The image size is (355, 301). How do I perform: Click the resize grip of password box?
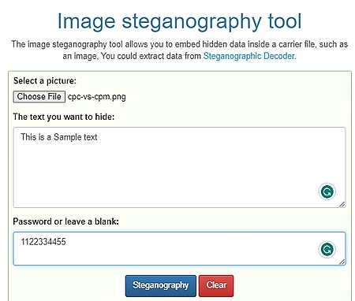pyautogui.click(x=342, y=262)
